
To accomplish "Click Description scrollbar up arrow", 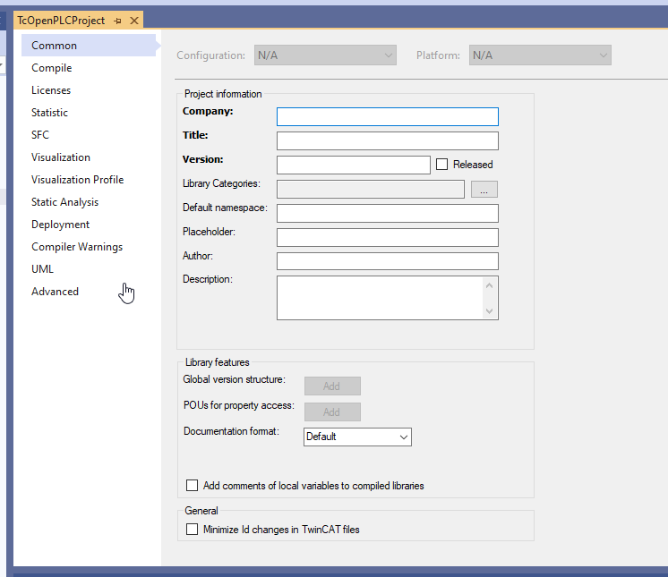I will tap(490, 285).
